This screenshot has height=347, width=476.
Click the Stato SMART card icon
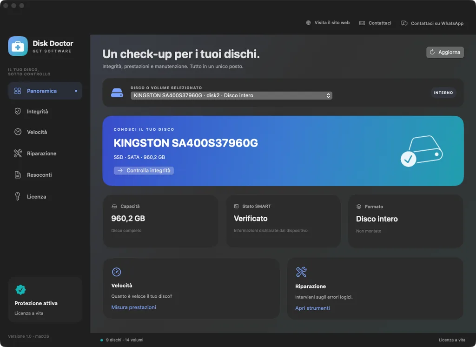coord(236,207)
